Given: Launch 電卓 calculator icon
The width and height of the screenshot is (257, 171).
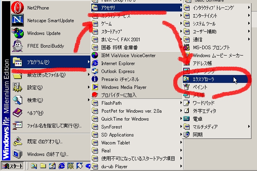Looking at the screenshot, I should [x=186, y=119].
